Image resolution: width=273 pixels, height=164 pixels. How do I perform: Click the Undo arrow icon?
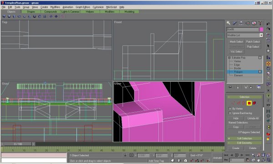pyautogui.click(x=268, y=24)
